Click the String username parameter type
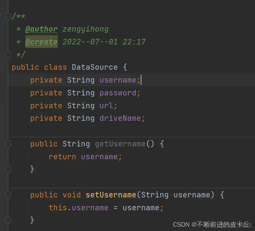The width and height of the screenshot is (255, 231). [155, 194]
